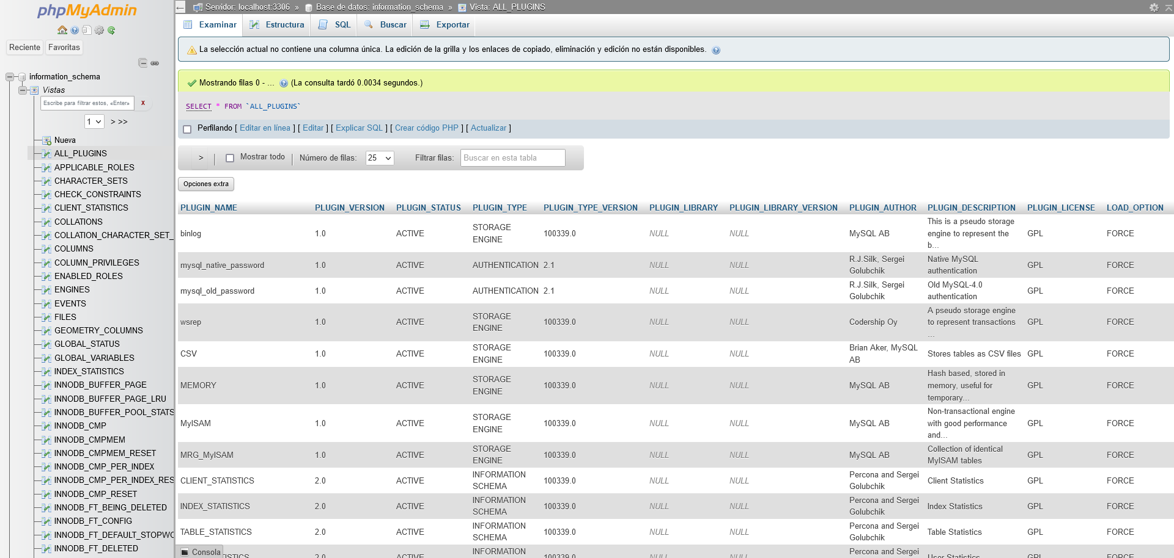Open the Exportar tab

[x=445, y=25]
